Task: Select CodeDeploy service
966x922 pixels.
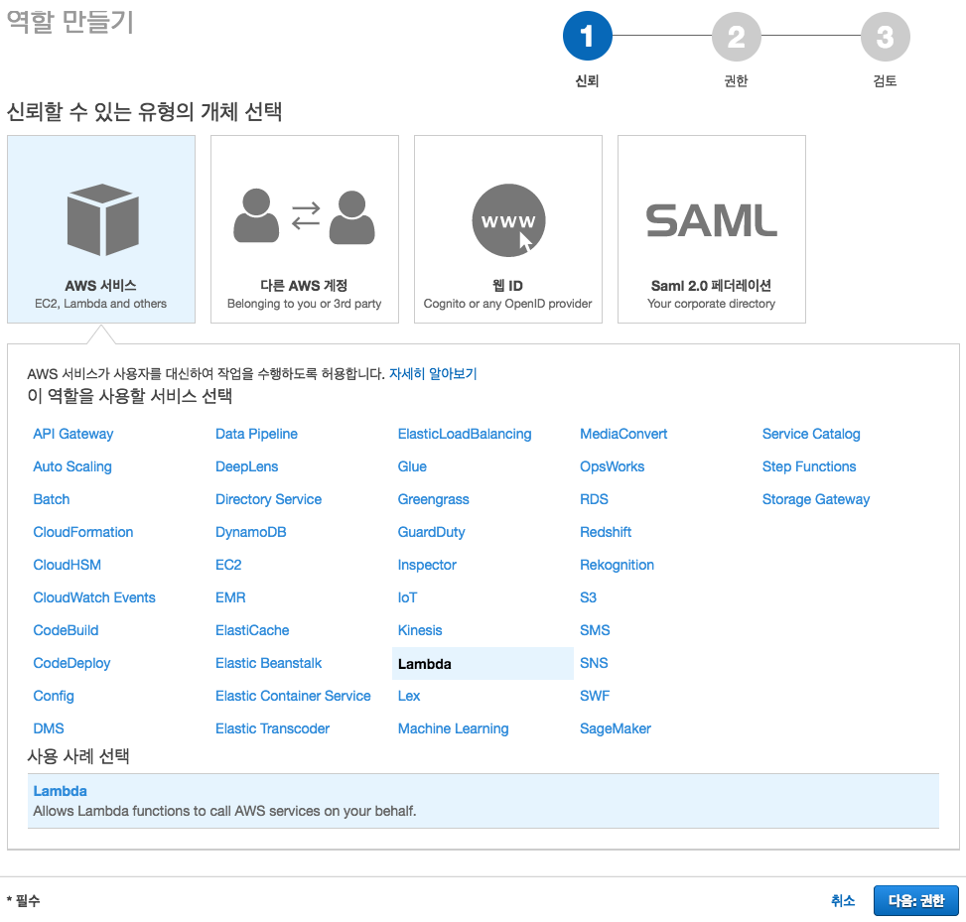Action: click(x=72, y=663)
